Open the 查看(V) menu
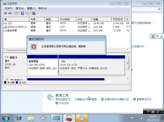Image resolution: width=164 pixels, height=122 pixels. [31, 8]
